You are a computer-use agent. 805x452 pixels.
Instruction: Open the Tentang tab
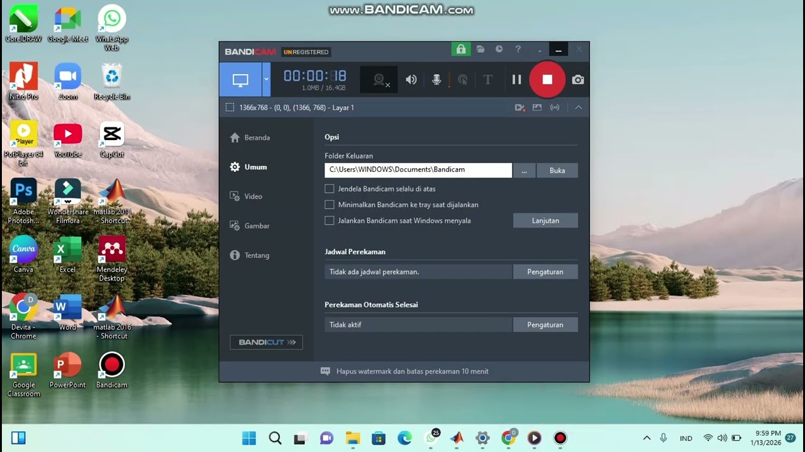coord(250,256)
